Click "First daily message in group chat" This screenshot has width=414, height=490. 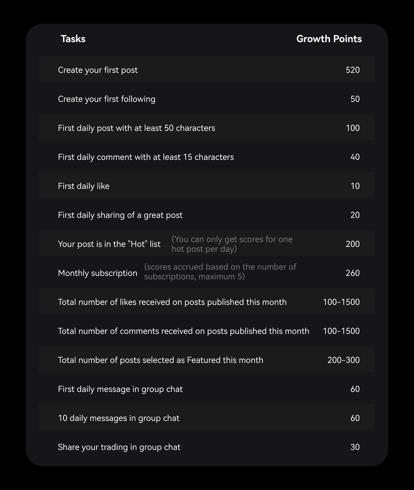click(120, 389)
